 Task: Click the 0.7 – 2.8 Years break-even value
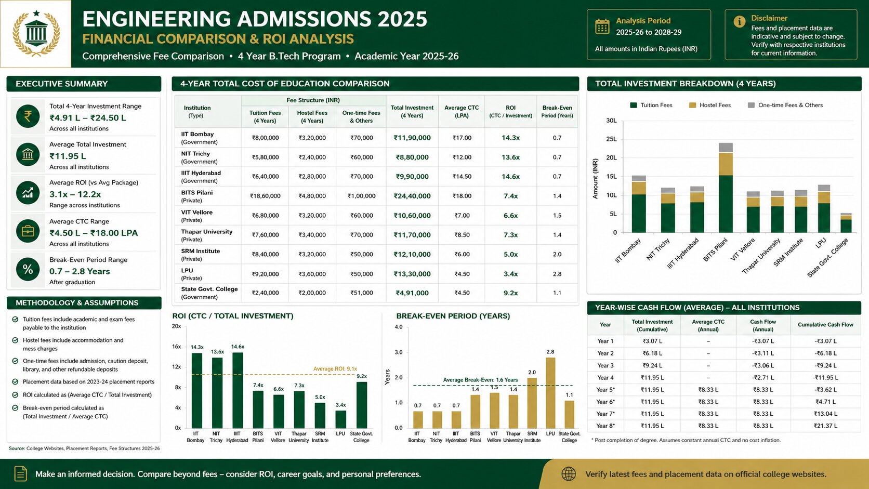click(80, 271)
